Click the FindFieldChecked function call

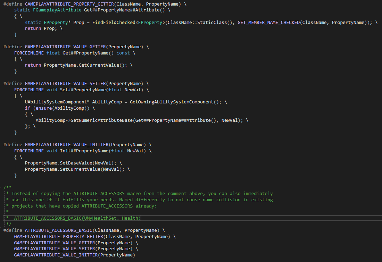pos(114,23)
